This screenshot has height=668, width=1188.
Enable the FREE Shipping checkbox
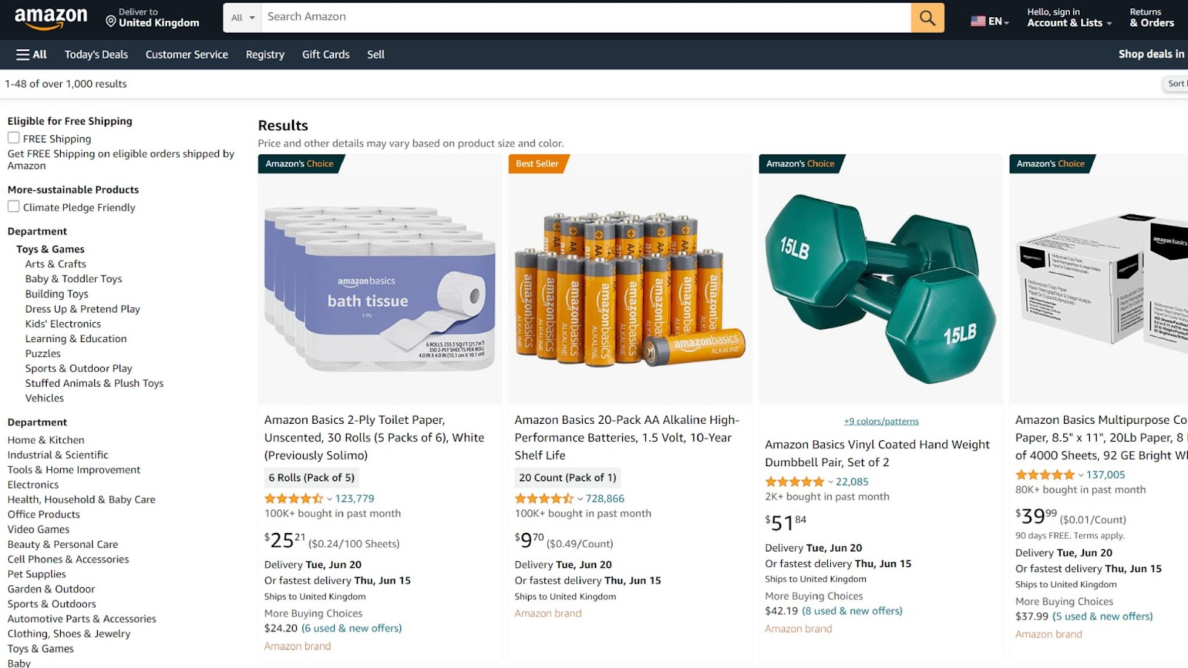(x=13, y=138)
